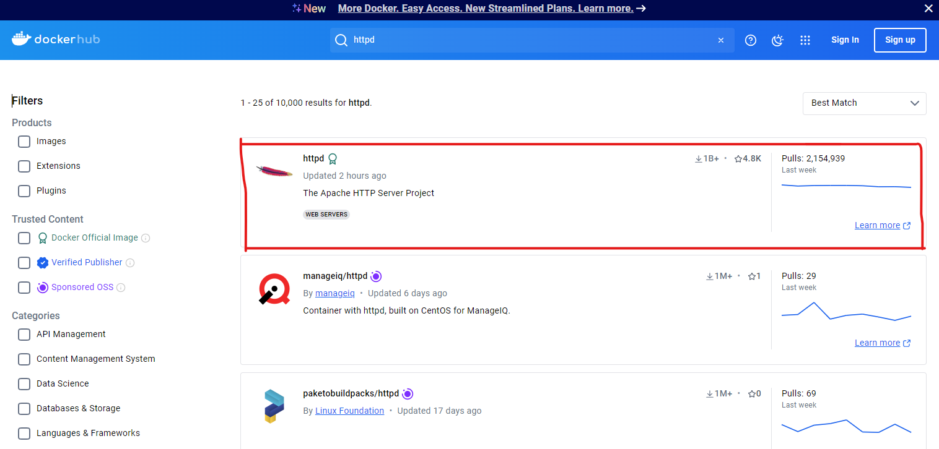
Task: Click the 'Pulls: 29' text
Action: pos(799,276)
